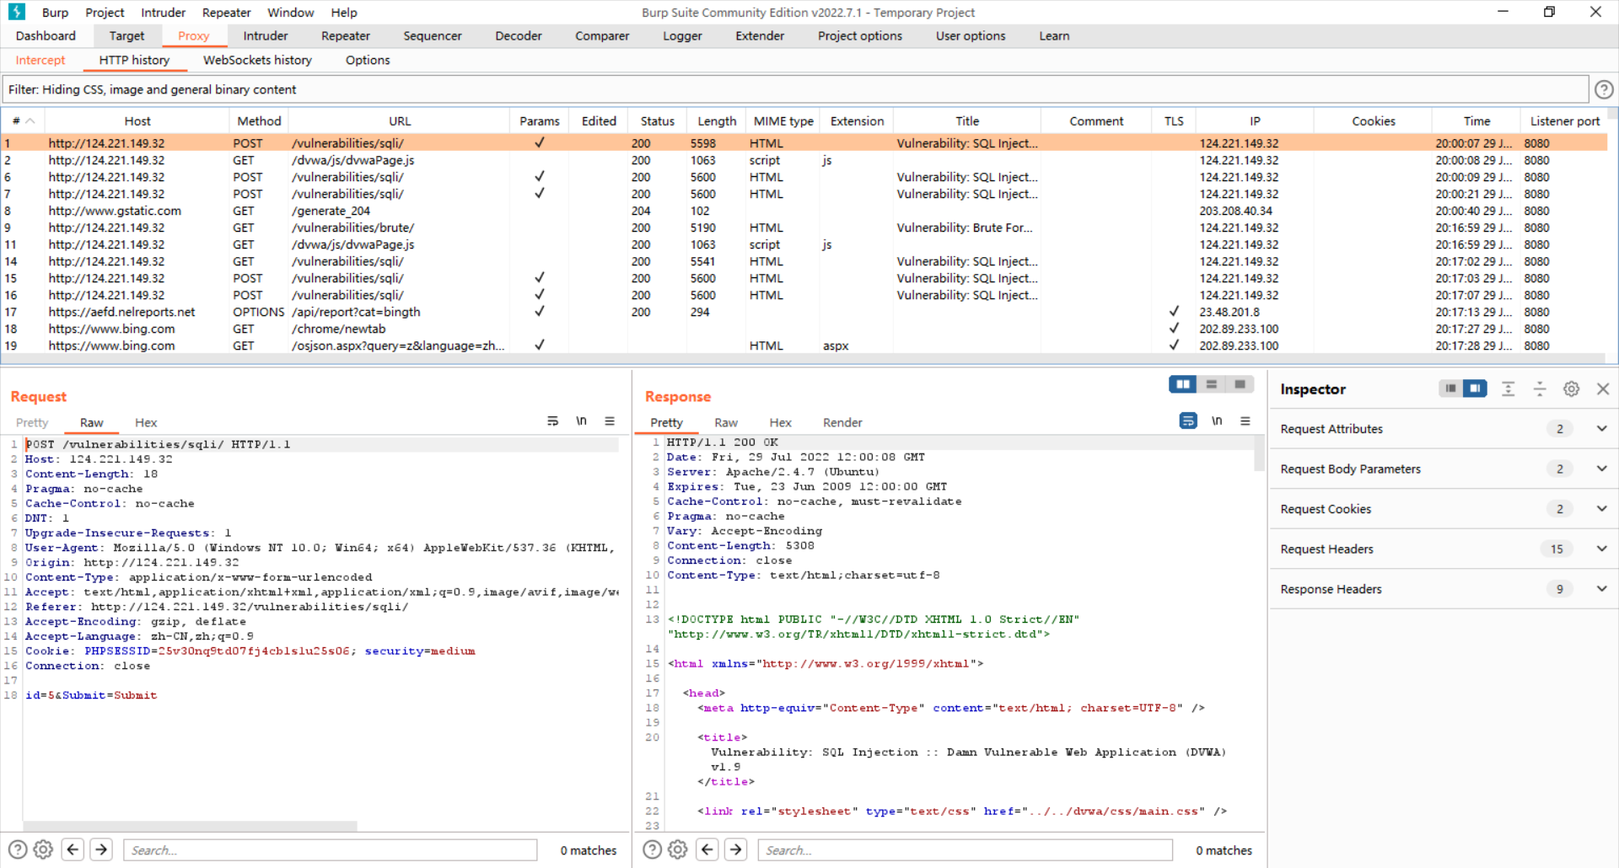Expand all Inspector sections icon
This screenshot has width=1619, height=868.
1509,388
